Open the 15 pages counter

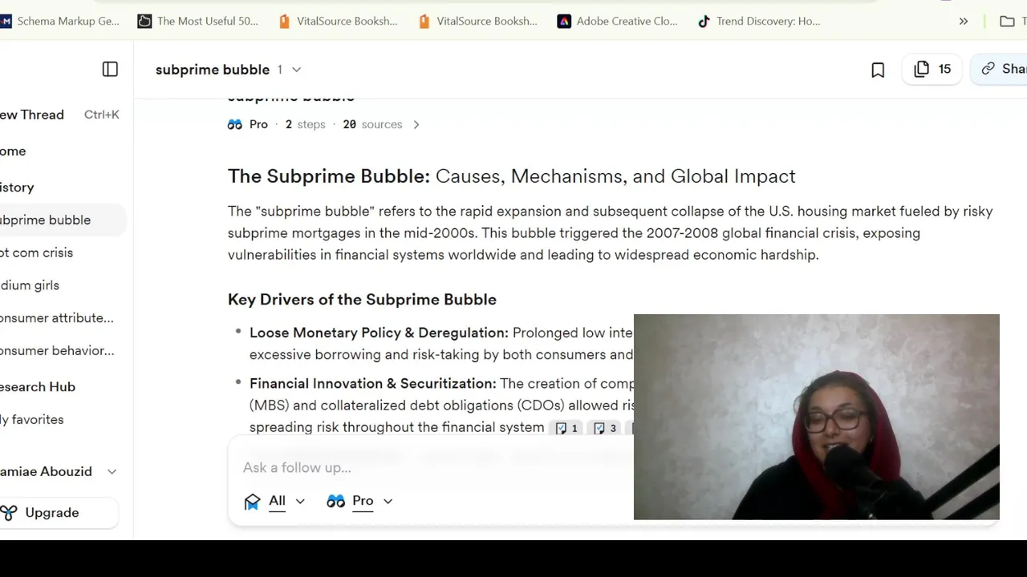(932, 69)
